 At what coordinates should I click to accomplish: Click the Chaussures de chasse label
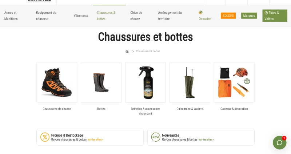pos(57,109)
